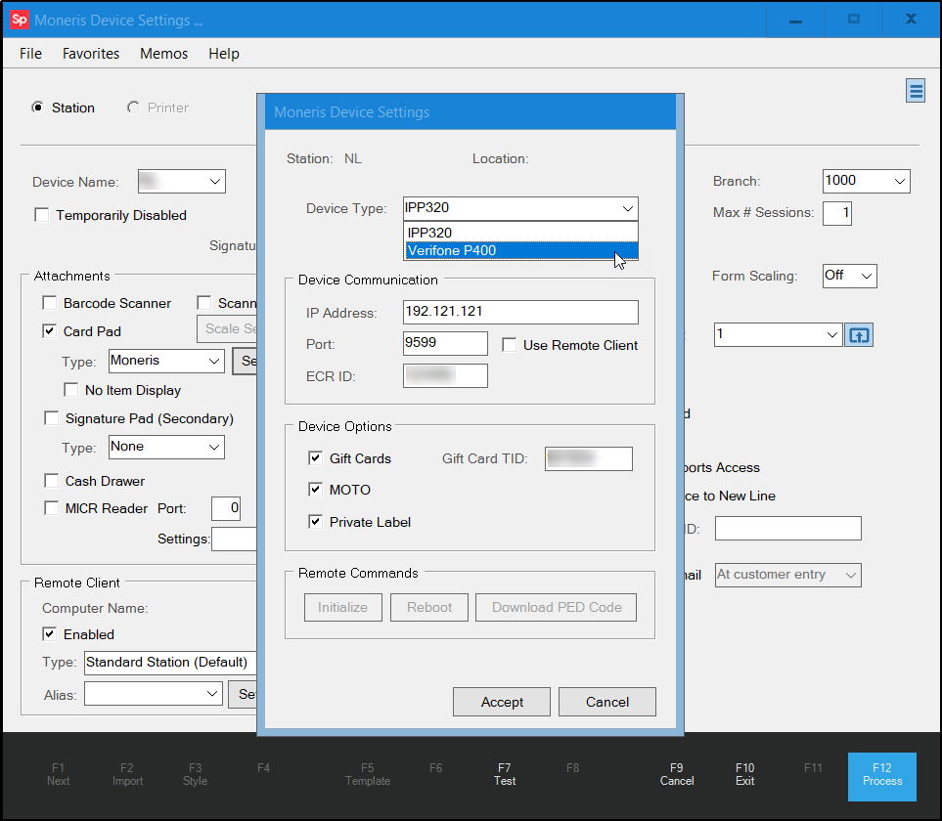Choose IPP320 in the dropdown list
Screen dimensions: 942x821
[x=520, y=233]
